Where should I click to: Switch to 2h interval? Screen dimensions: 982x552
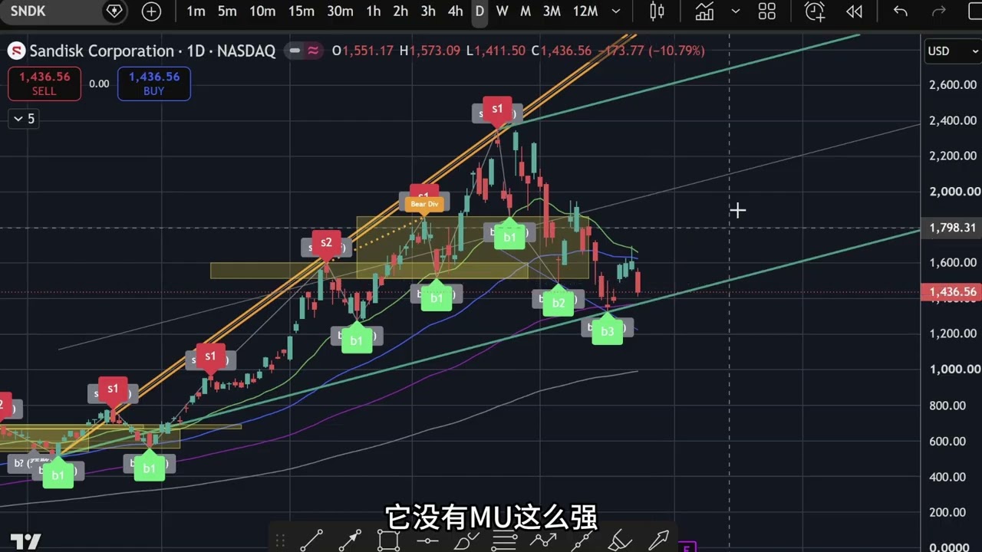click(400, 11)
